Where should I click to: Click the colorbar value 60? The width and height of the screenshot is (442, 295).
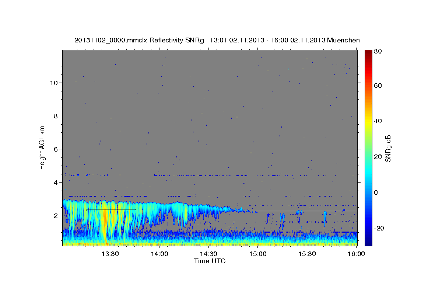[x=378, y=86]
